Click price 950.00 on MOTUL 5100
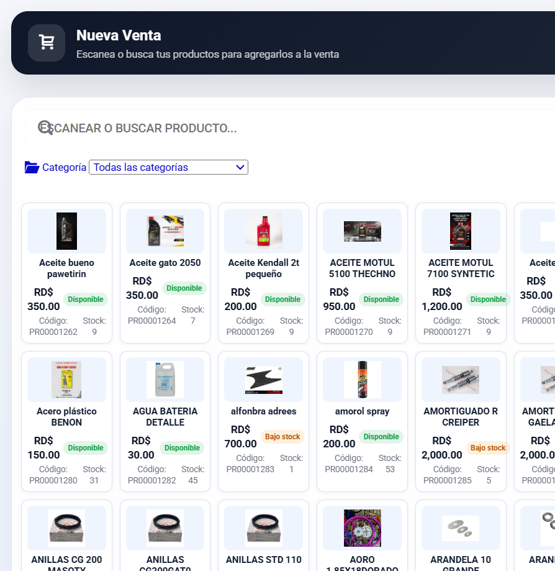 click(339, 306)
